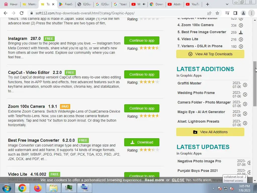Open File Explorer from the taskbar
The width and height of the screenshot is (257, 193).
53,188
